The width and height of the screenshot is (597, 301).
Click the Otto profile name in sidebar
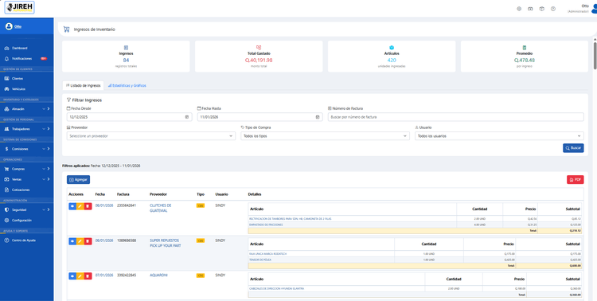click(18, 26)
